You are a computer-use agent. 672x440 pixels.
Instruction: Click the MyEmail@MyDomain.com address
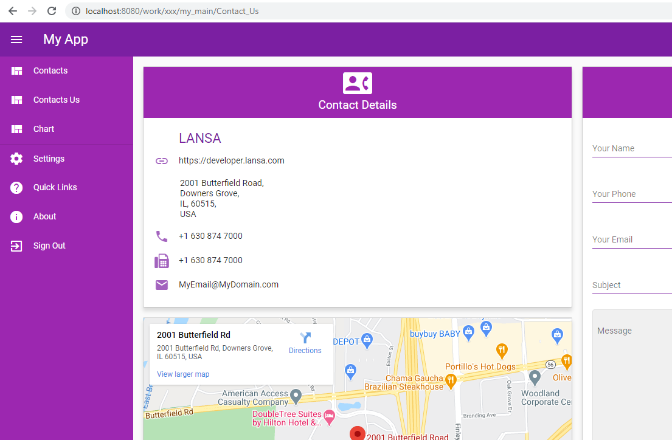[229, 285]
